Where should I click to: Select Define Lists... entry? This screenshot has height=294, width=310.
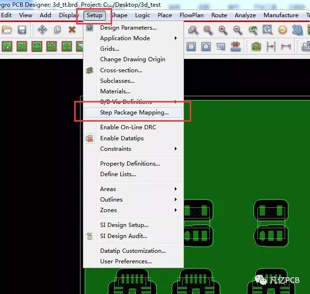[118, 174]
